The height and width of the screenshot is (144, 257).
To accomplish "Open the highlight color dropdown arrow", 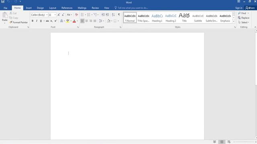I will point(71,21).
